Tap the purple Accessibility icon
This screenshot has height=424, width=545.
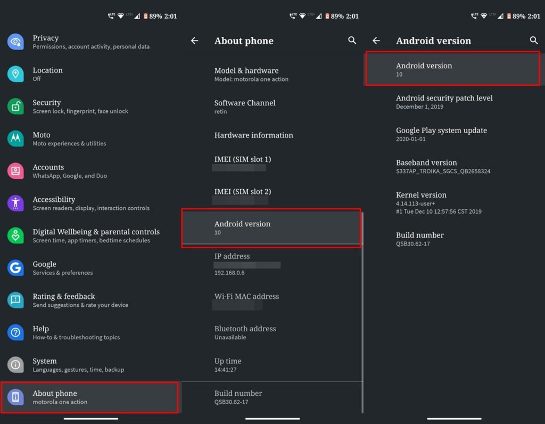[15, 203]
